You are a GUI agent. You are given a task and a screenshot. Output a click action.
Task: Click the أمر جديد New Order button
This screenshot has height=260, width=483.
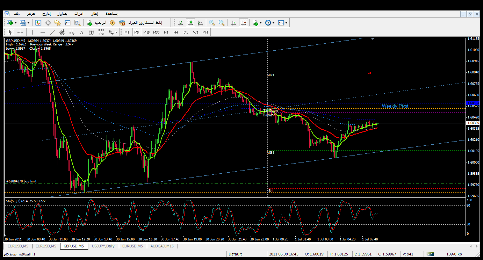96,23
